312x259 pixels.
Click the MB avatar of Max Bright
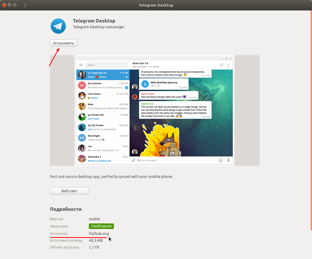(82, 138)
